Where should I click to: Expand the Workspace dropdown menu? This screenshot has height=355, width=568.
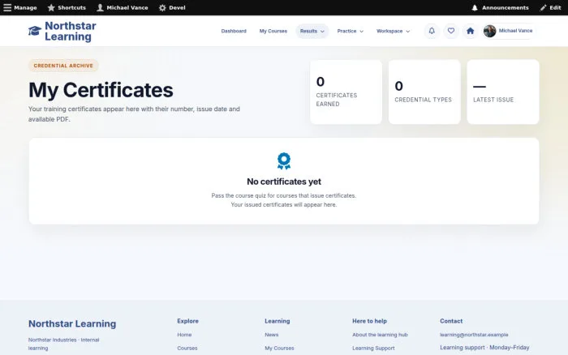point(393,31)
